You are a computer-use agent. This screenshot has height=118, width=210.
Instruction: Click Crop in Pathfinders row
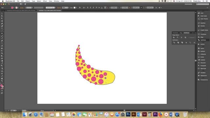[186, 43]
